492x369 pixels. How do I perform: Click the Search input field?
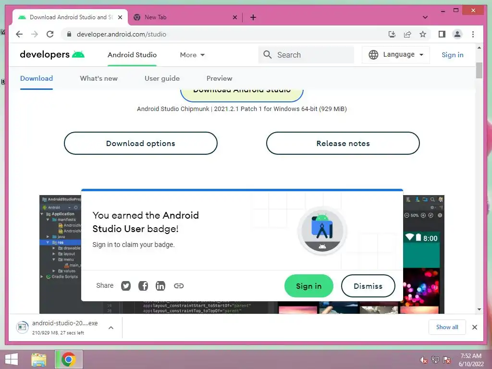306,55
